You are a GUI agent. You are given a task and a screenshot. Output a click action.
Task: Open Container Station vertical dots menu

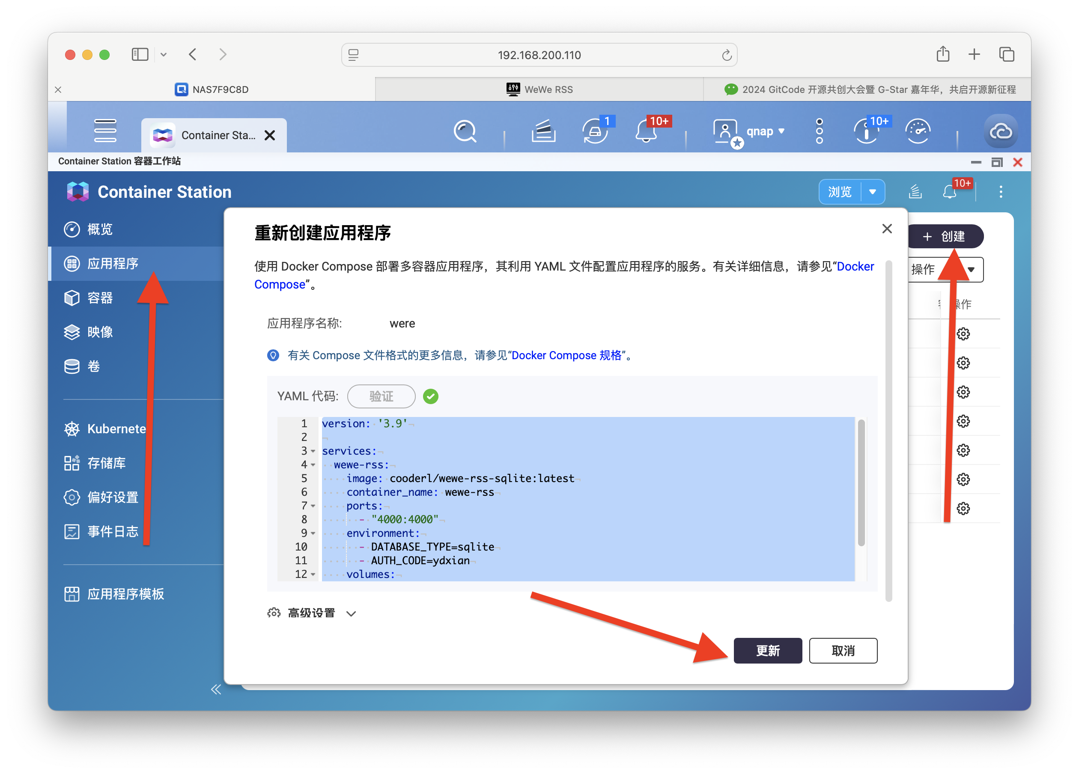click(x=1001, y=192)
